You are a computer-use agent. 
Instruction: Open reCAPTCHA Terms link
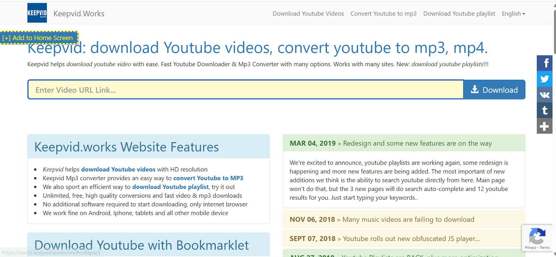point(545,248)
